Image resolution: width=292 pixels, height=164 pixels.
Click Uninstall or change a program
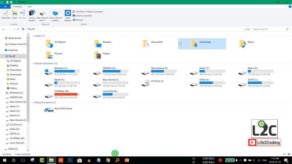click(x=88, y=11)
